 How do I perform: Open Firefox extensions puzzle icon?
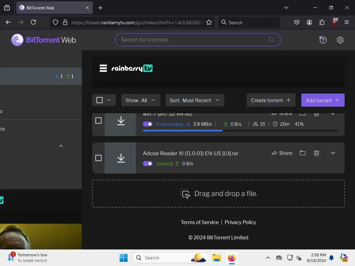click(322, 22)
